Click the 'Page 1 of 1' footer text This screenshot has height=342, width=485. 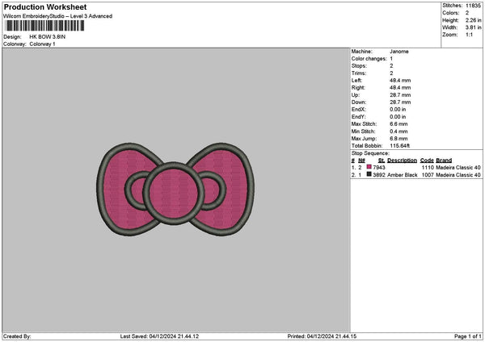[x=468, y=336]
